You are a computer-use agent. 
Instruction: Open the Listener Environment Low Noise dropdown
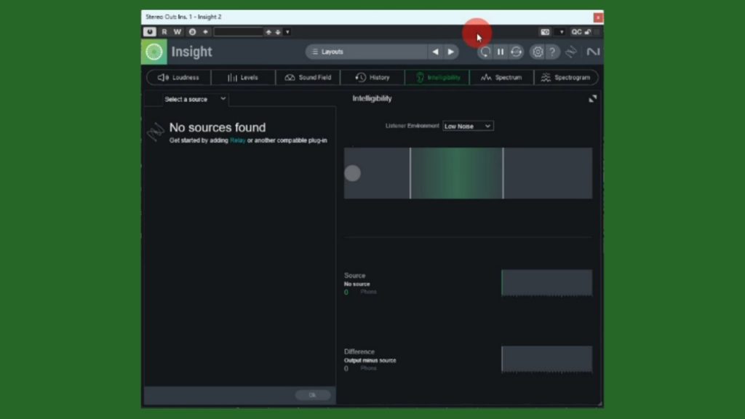[x=468, y=126]
